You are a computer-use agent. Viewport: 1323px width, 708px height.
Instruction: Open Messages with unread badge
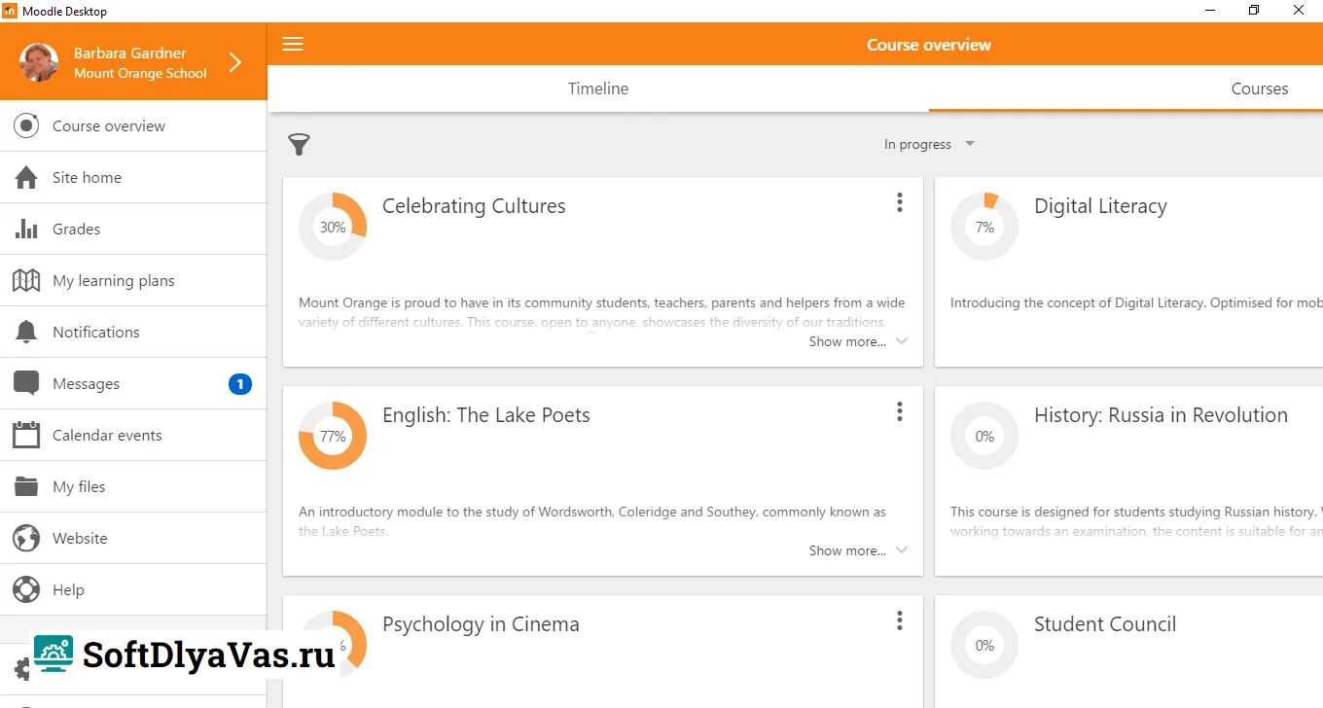coord(86,384)
